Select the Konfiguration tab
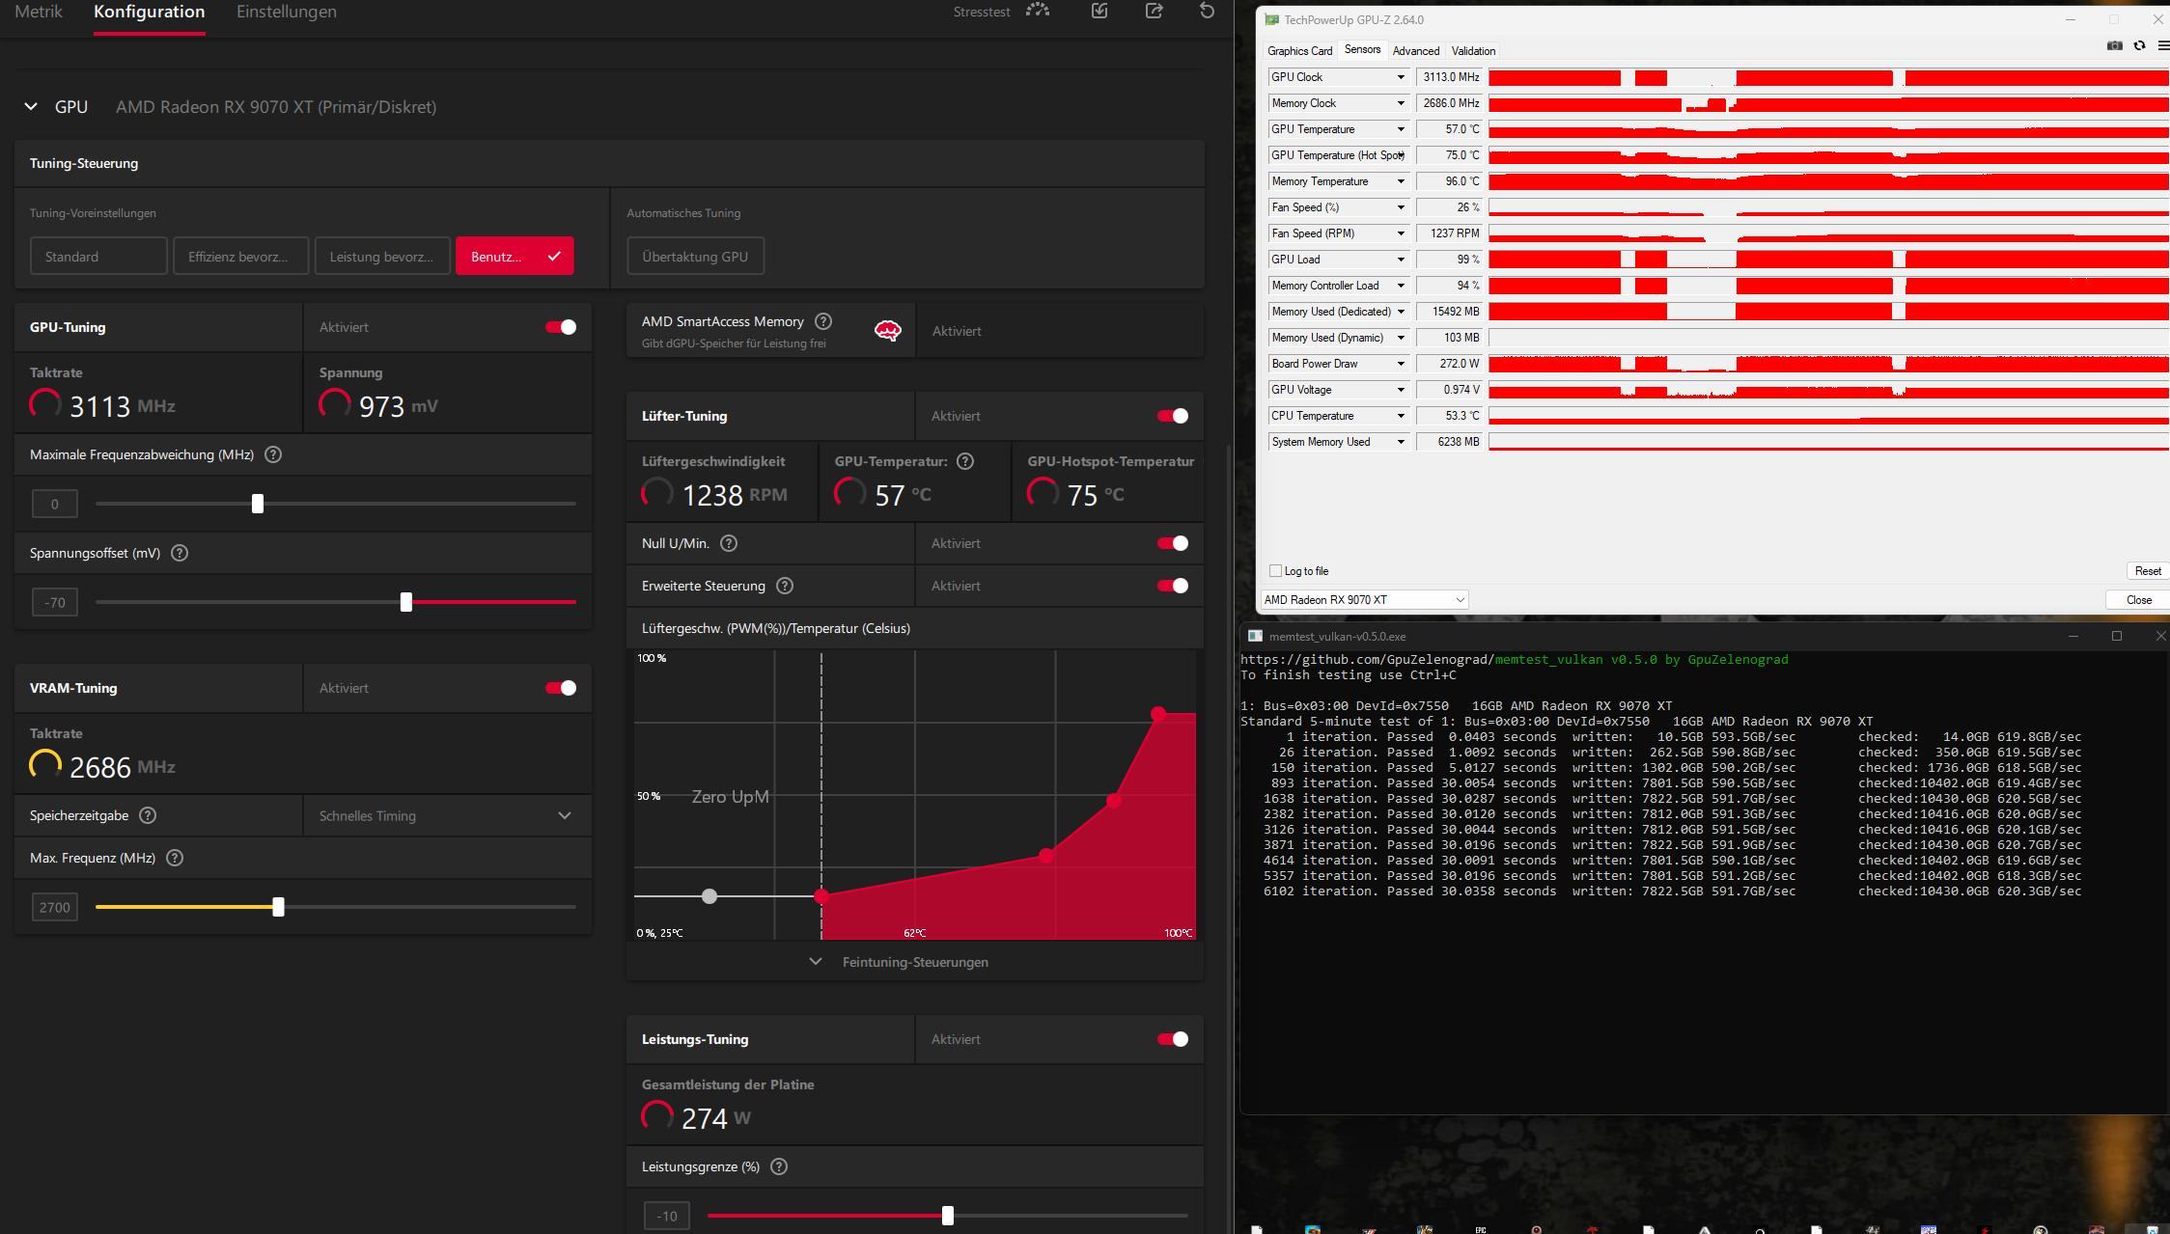The image size is (2170, 1234). pyautogui.click(x=149, y=12)
